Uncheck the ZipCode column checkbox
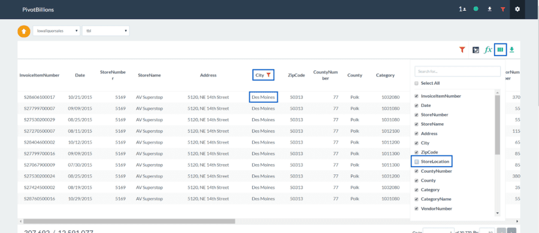The width and height of the screenshot is (539, 233). (417, 152)
